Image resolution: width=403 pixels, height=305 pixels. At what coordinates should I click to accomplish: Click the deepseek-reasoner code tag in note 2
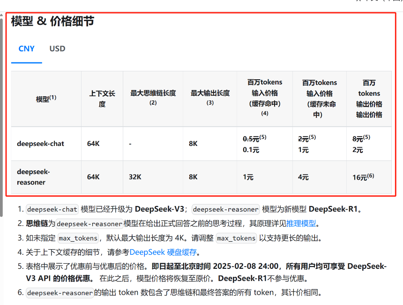(90, 224)
